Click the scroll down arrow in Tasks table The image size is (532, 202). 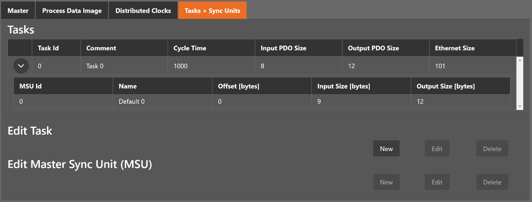pos(520,106)
